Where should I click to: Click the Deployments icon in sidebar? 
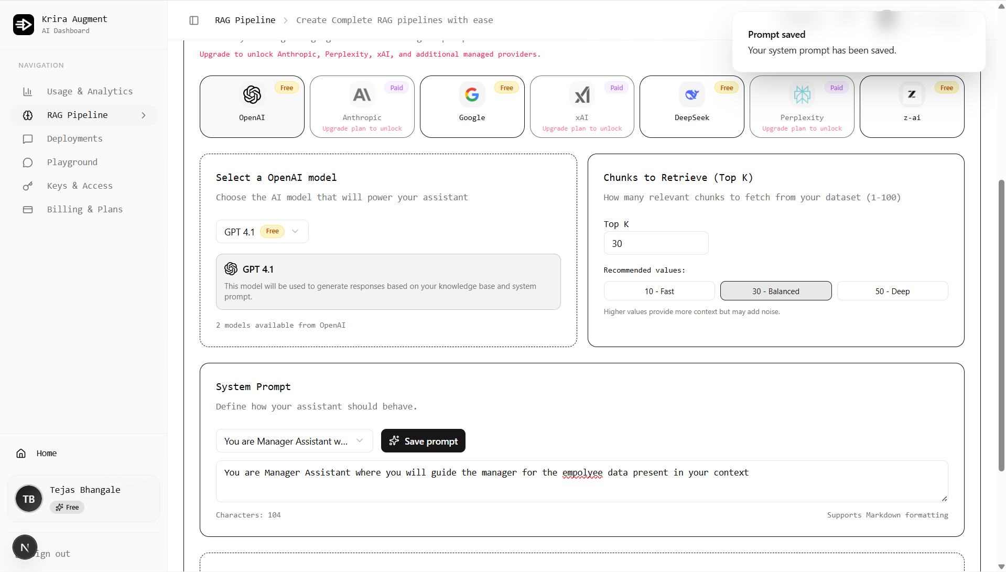coord(28,139)
